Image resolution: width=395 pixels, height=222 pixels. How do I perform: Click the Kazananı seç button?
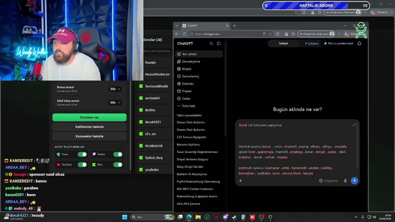coord(89,117)
